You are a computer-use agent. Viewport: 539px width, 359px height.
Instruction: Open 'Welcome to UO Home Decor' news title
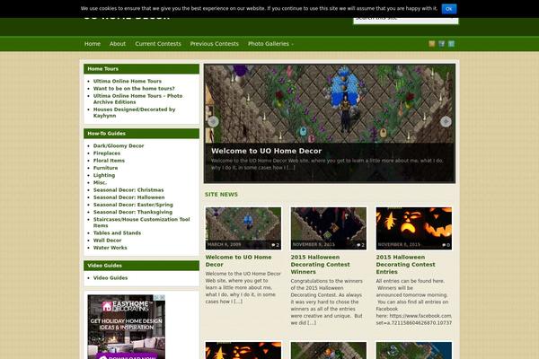click(x=238, y=261)
